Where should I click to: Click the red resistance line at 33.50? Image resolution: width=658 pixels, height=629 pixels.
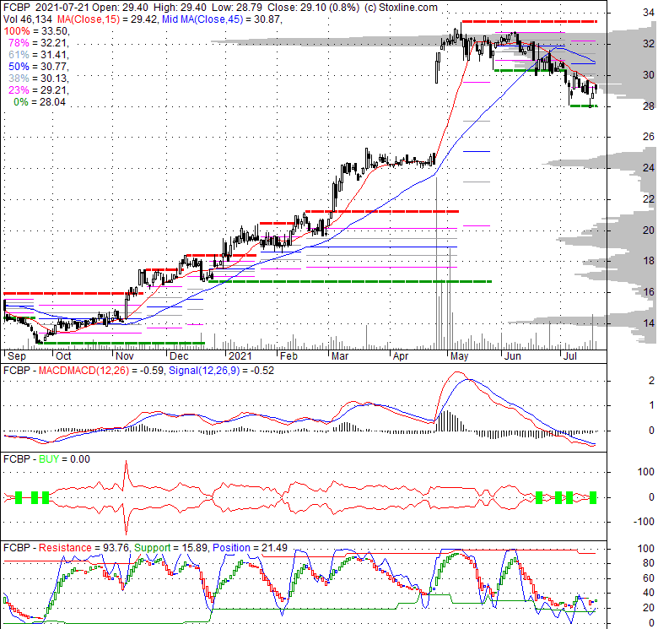tap(529, 21)
